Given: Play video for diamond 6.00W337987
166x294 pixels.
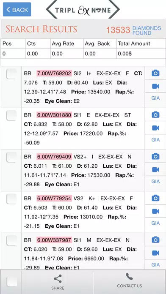Looking at the screenshot, I should point(155,253).
